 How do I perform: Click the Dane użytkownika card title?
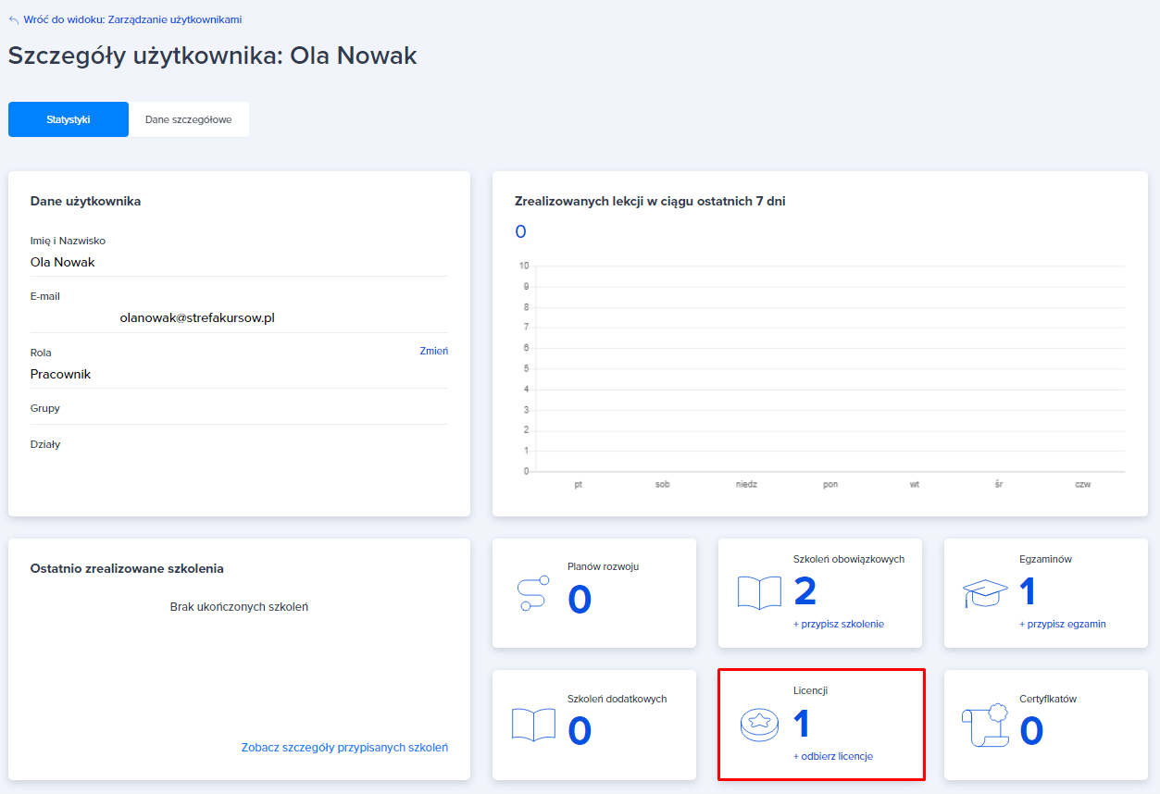(85, 201)
